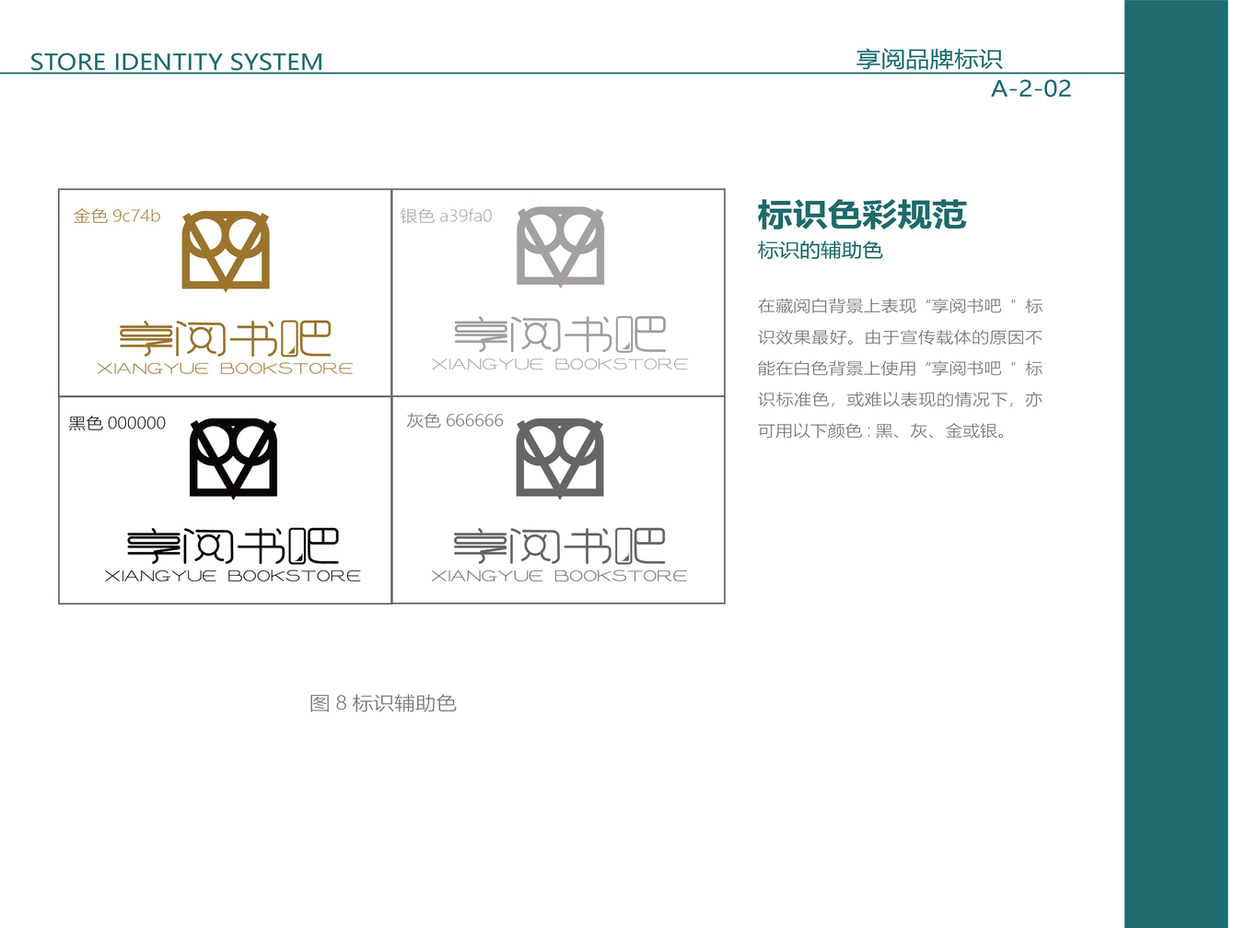Click the black 享阅书吧 Chinese wordmark
The image size is (1258, 928).
pyautogui.click(x=233, y=546)
